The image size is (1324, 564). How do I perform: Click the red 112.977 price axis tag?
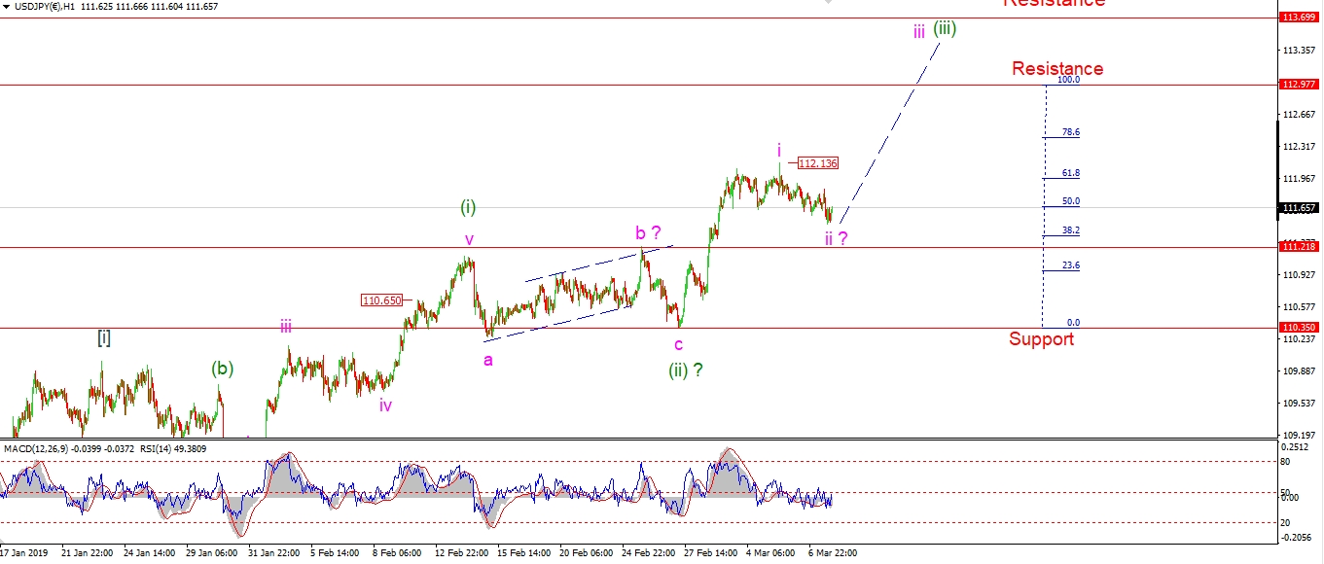coord(1300,86)
